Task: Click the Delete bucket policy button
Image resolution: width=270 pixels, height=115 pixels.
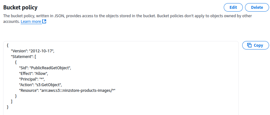Action: coord(257,8)
